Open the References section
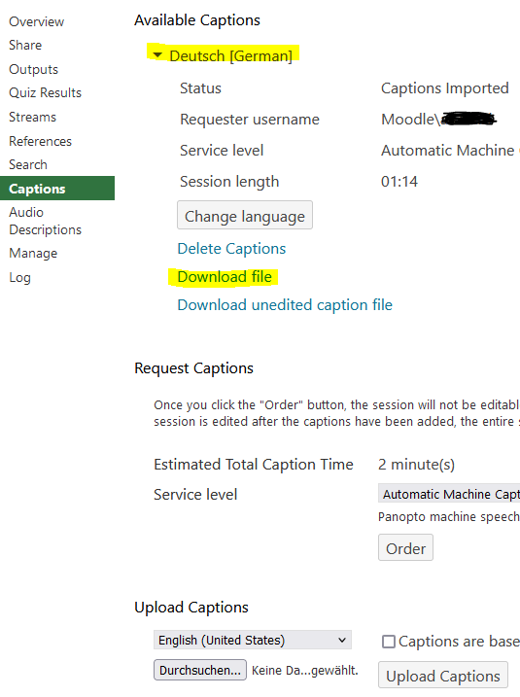This screenshot has width=520, height=697. click(x=41, y=141)
